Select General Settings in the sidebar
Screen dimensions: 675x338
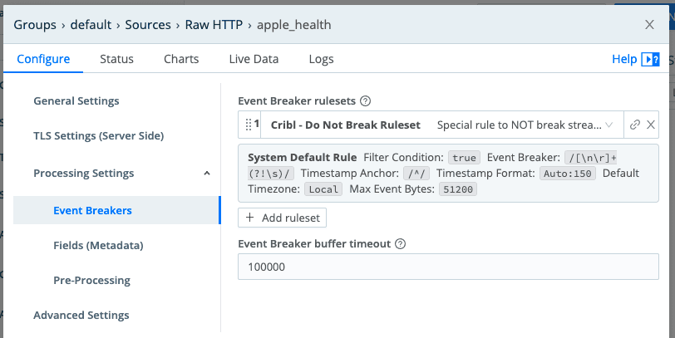point(76,101)
